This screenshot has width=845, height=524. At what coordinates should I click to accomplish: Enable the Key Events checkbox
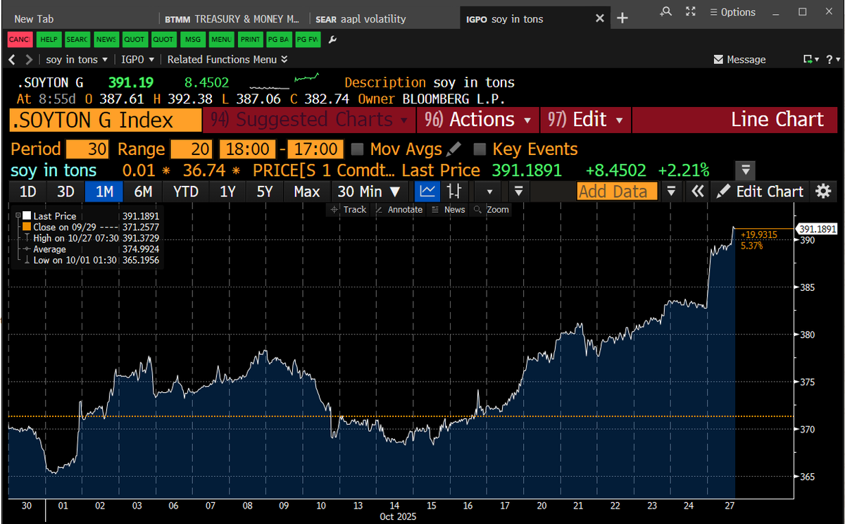coord(480,149)
